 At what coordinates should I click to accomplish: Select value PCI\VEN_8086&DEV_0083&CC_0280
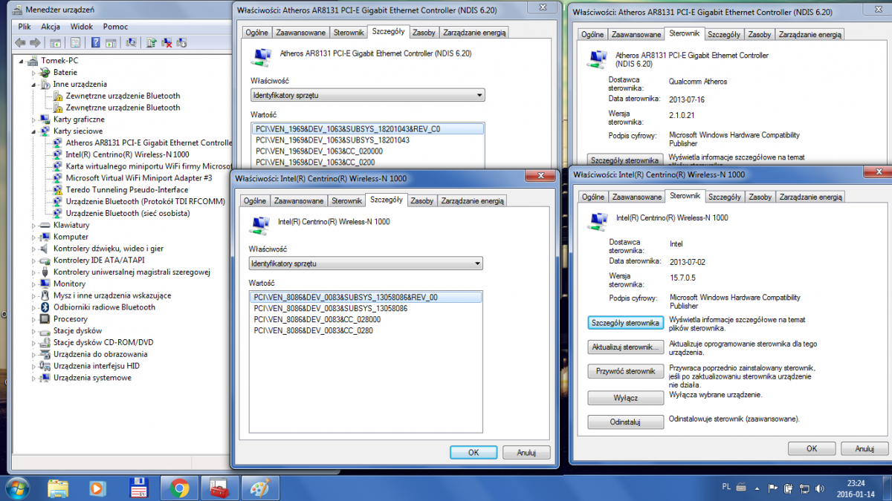(313, 330)
